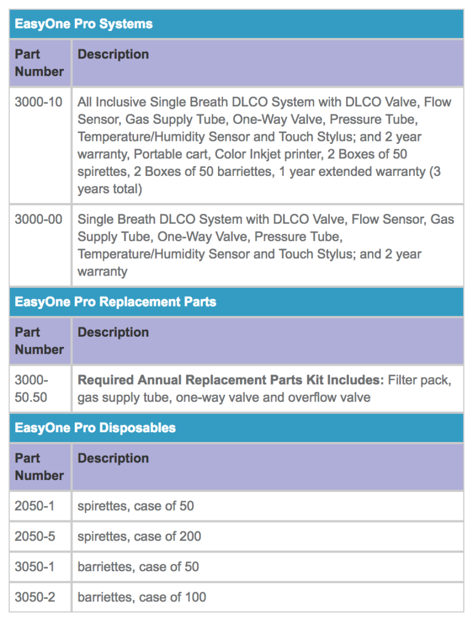The image size is (473, 619).
Task: Click the 3000-00 part number cell
Action: (39, 219)
